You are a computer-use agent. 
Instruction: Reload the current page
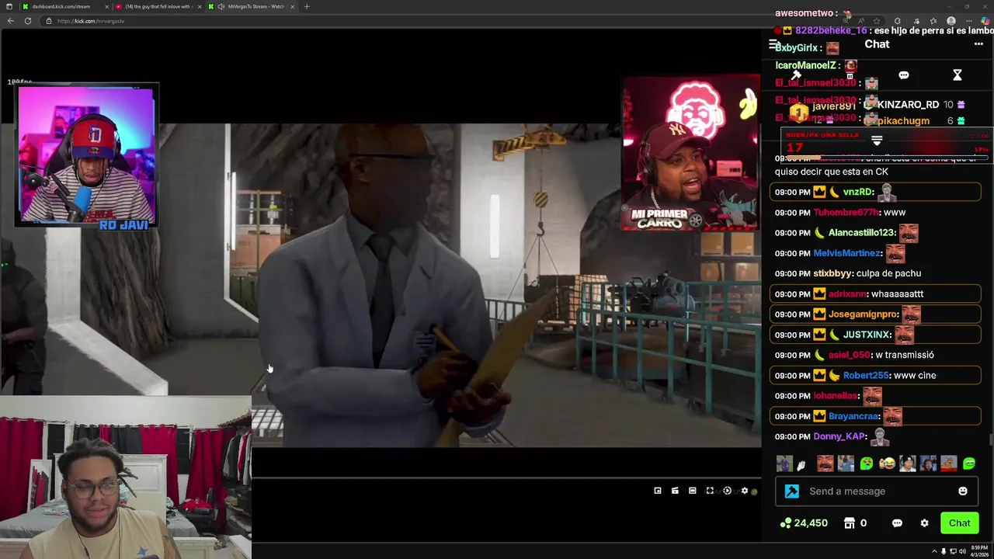pos(28,21)
